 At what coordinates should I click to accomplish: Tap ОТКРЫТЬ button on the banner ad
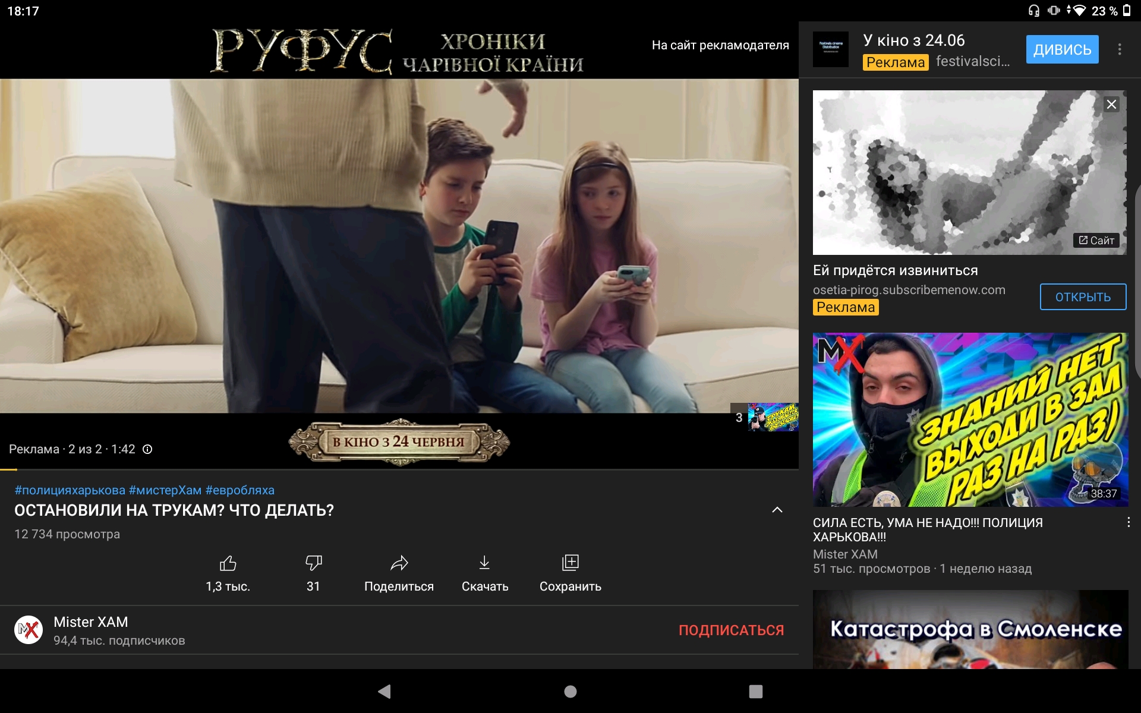pyautogui.click(x=1083, y=297)
